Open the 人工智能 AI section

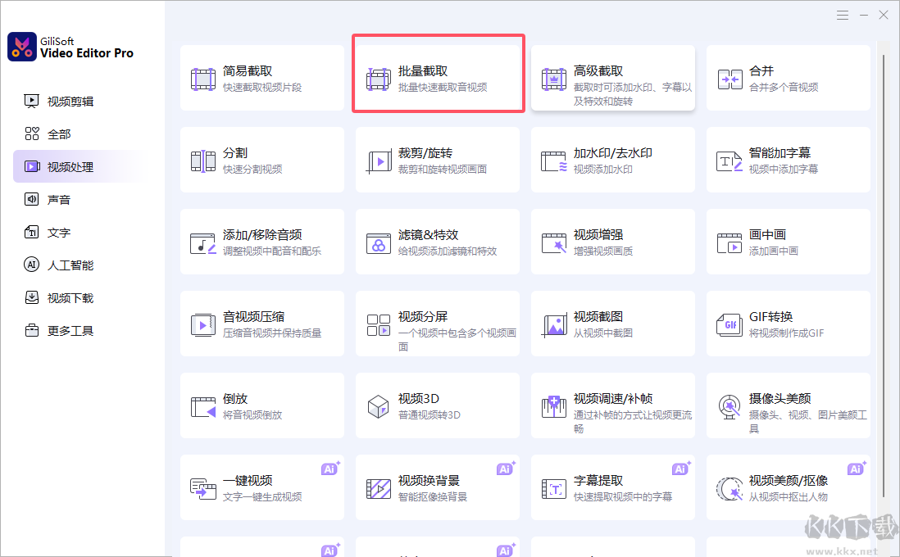point(70,265)
